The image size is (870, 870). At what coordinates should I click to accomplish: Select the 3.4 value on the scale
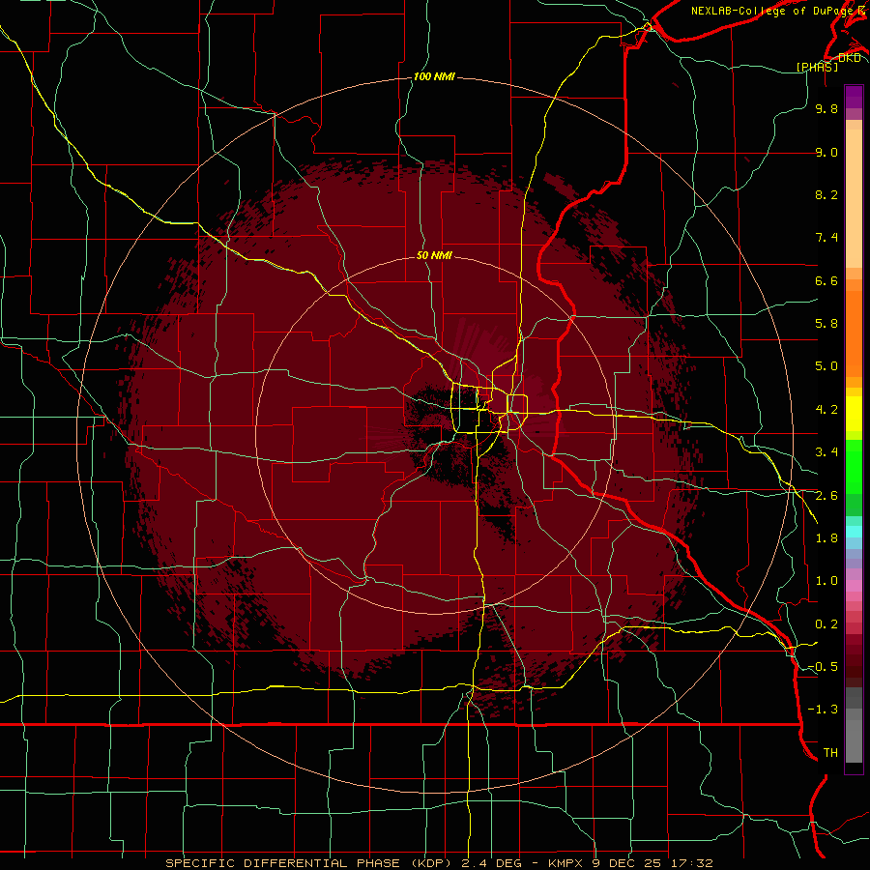click(x=826, y=452)
